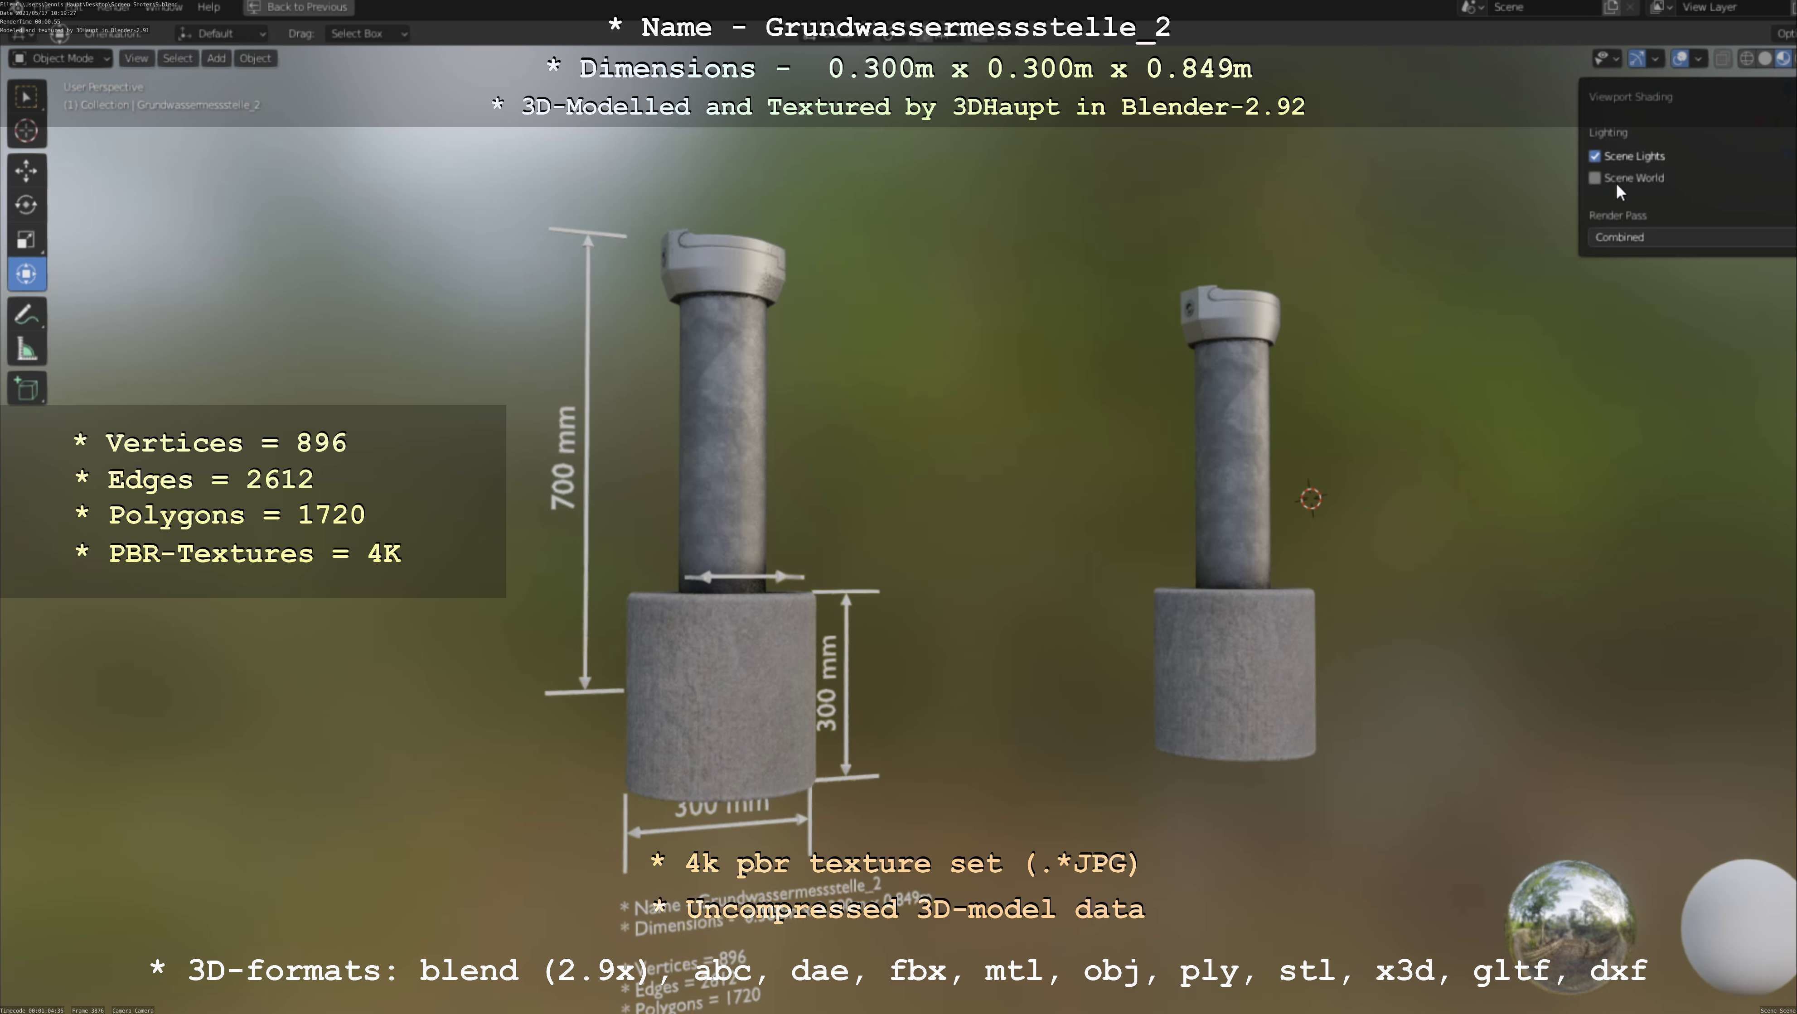The height and width of the screenshot is (1014, 1797).
Task: Click the left model with dimension arrows
Action: (x=722, y=516)
